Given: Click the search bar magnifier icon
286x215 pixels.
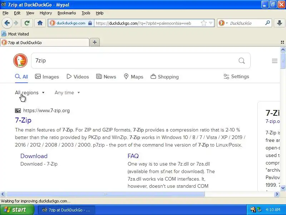Looking at the screenshot, I should pyautogui.click(x=267, y=23).
